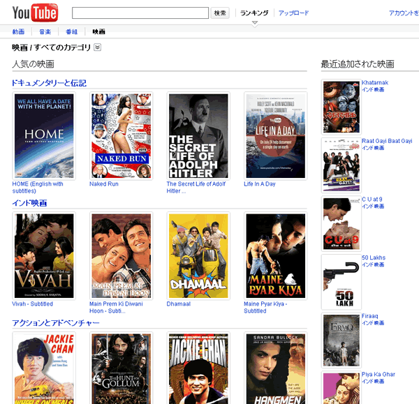Open the Raat Gayi Baat Gayi thumbnail
This screenshot has height=404, width=419.
click(341, 165)
